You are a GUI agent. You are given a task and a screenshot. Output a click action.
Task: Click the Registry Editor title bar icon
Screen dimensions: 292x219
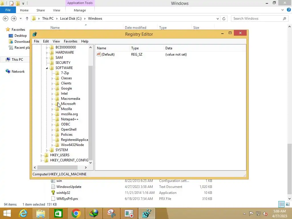click(x=35, y=34)
